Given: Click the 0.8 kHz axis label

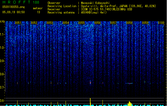Looking at the screenshot, I should click(x=2, y=74).
